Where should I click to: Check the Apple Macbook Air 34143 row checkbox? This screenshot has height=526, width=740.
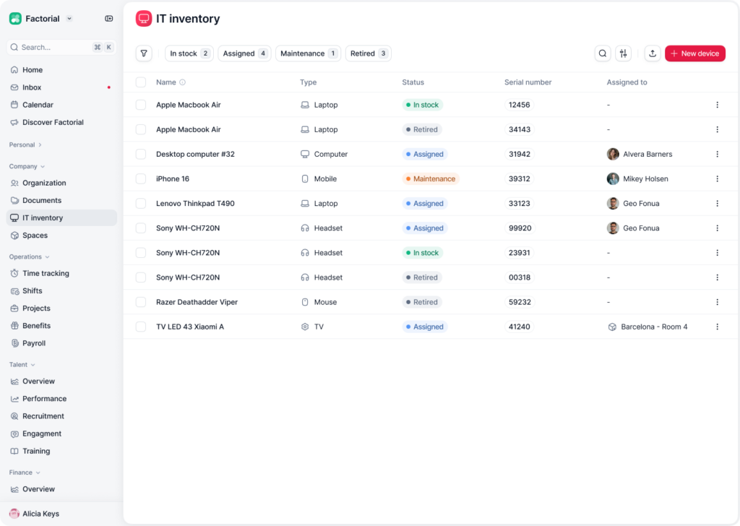click(141, 129)
